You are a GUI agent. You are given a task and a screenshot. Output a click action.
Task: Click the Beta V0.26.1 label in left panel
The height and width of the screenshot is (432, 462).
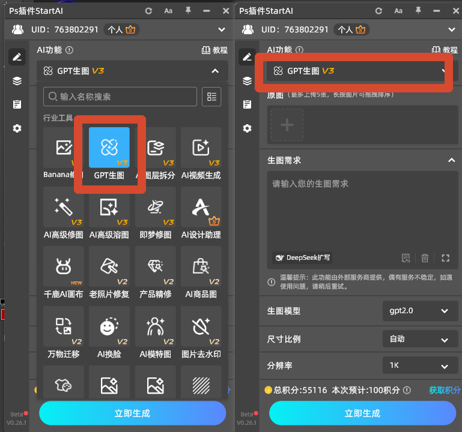click(17, 418)
